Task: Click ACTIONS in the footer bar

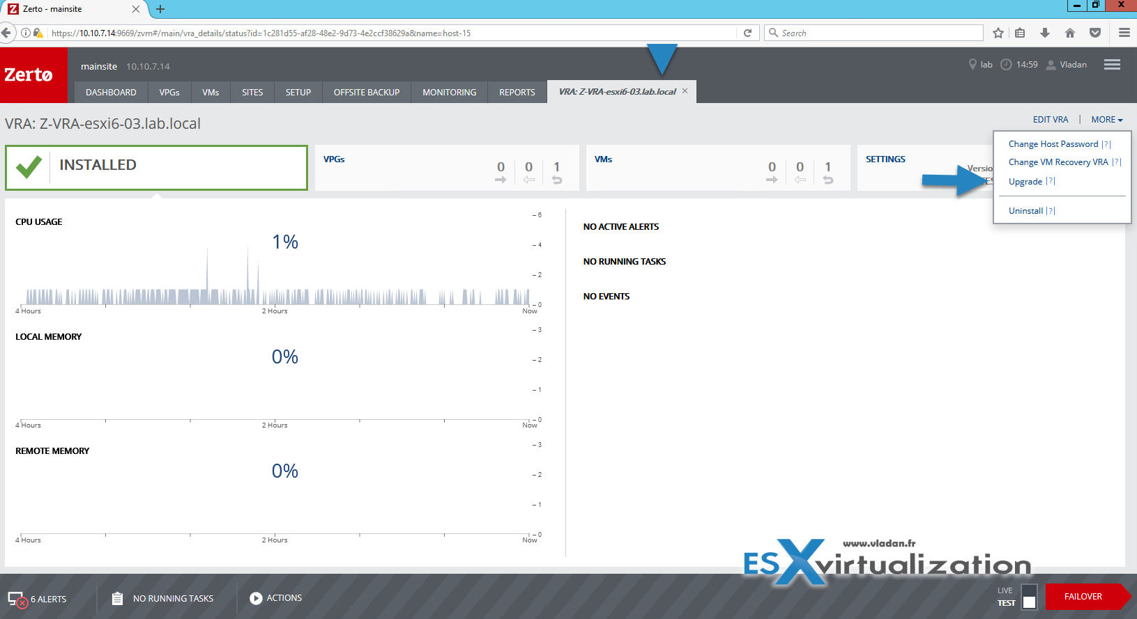Action: click(284, 598)
